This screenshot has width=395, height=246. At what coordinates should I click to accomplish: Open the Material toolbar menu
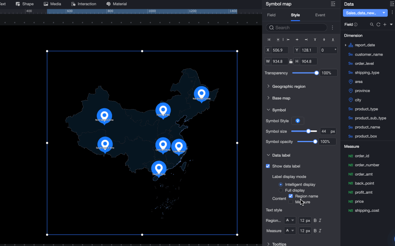pyautogui.click(x=116, y=4)
